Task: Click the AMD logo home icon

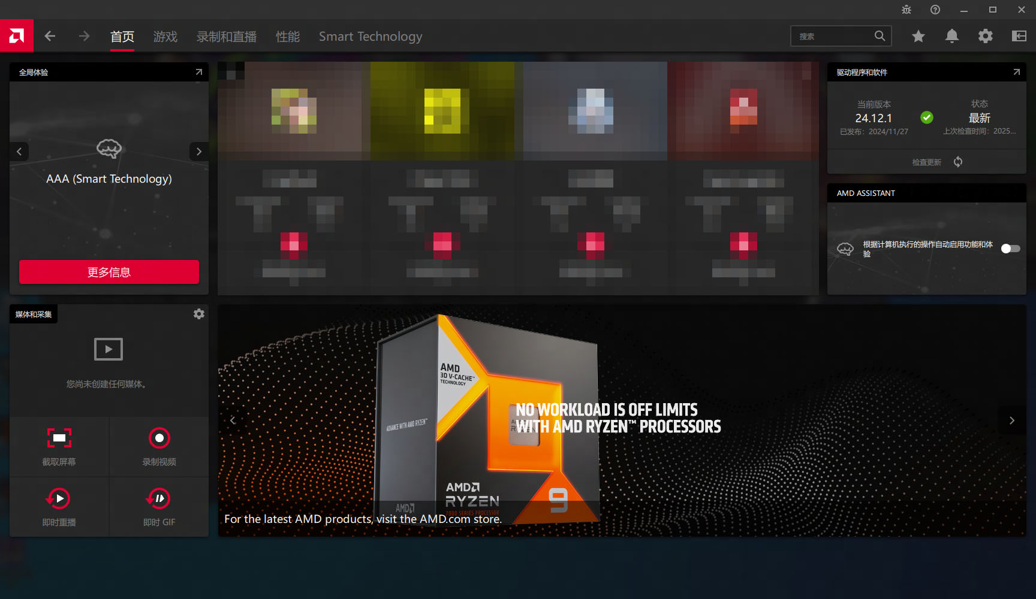Action: [17, 36]
